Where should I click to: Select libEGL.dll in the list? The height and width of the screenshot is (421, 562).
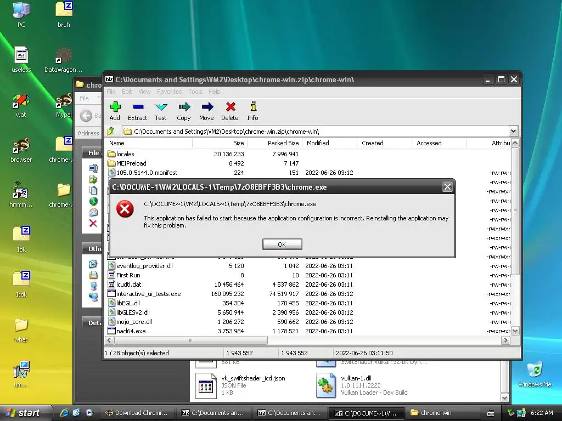[307, 303]
